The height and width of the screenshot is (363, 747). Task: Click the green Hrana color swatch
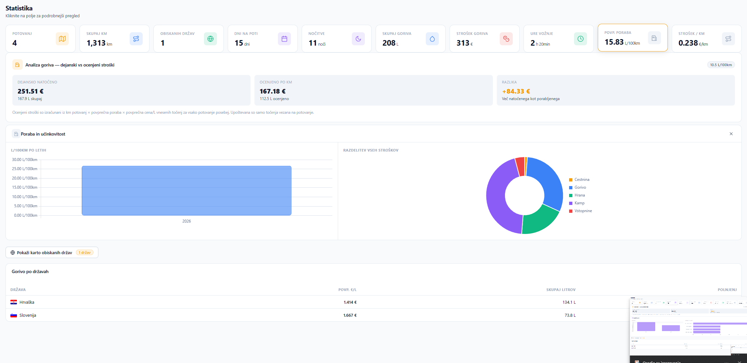click(571, 195)
